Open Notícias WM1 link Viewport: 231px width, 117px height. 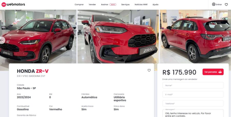coord(141,5)
